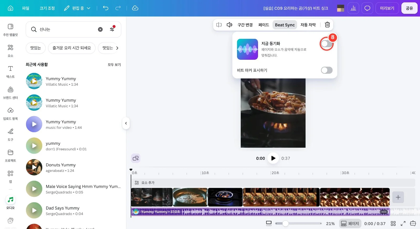
Task: Enable the 지금 동기화 switch
Action: [327, 44]
